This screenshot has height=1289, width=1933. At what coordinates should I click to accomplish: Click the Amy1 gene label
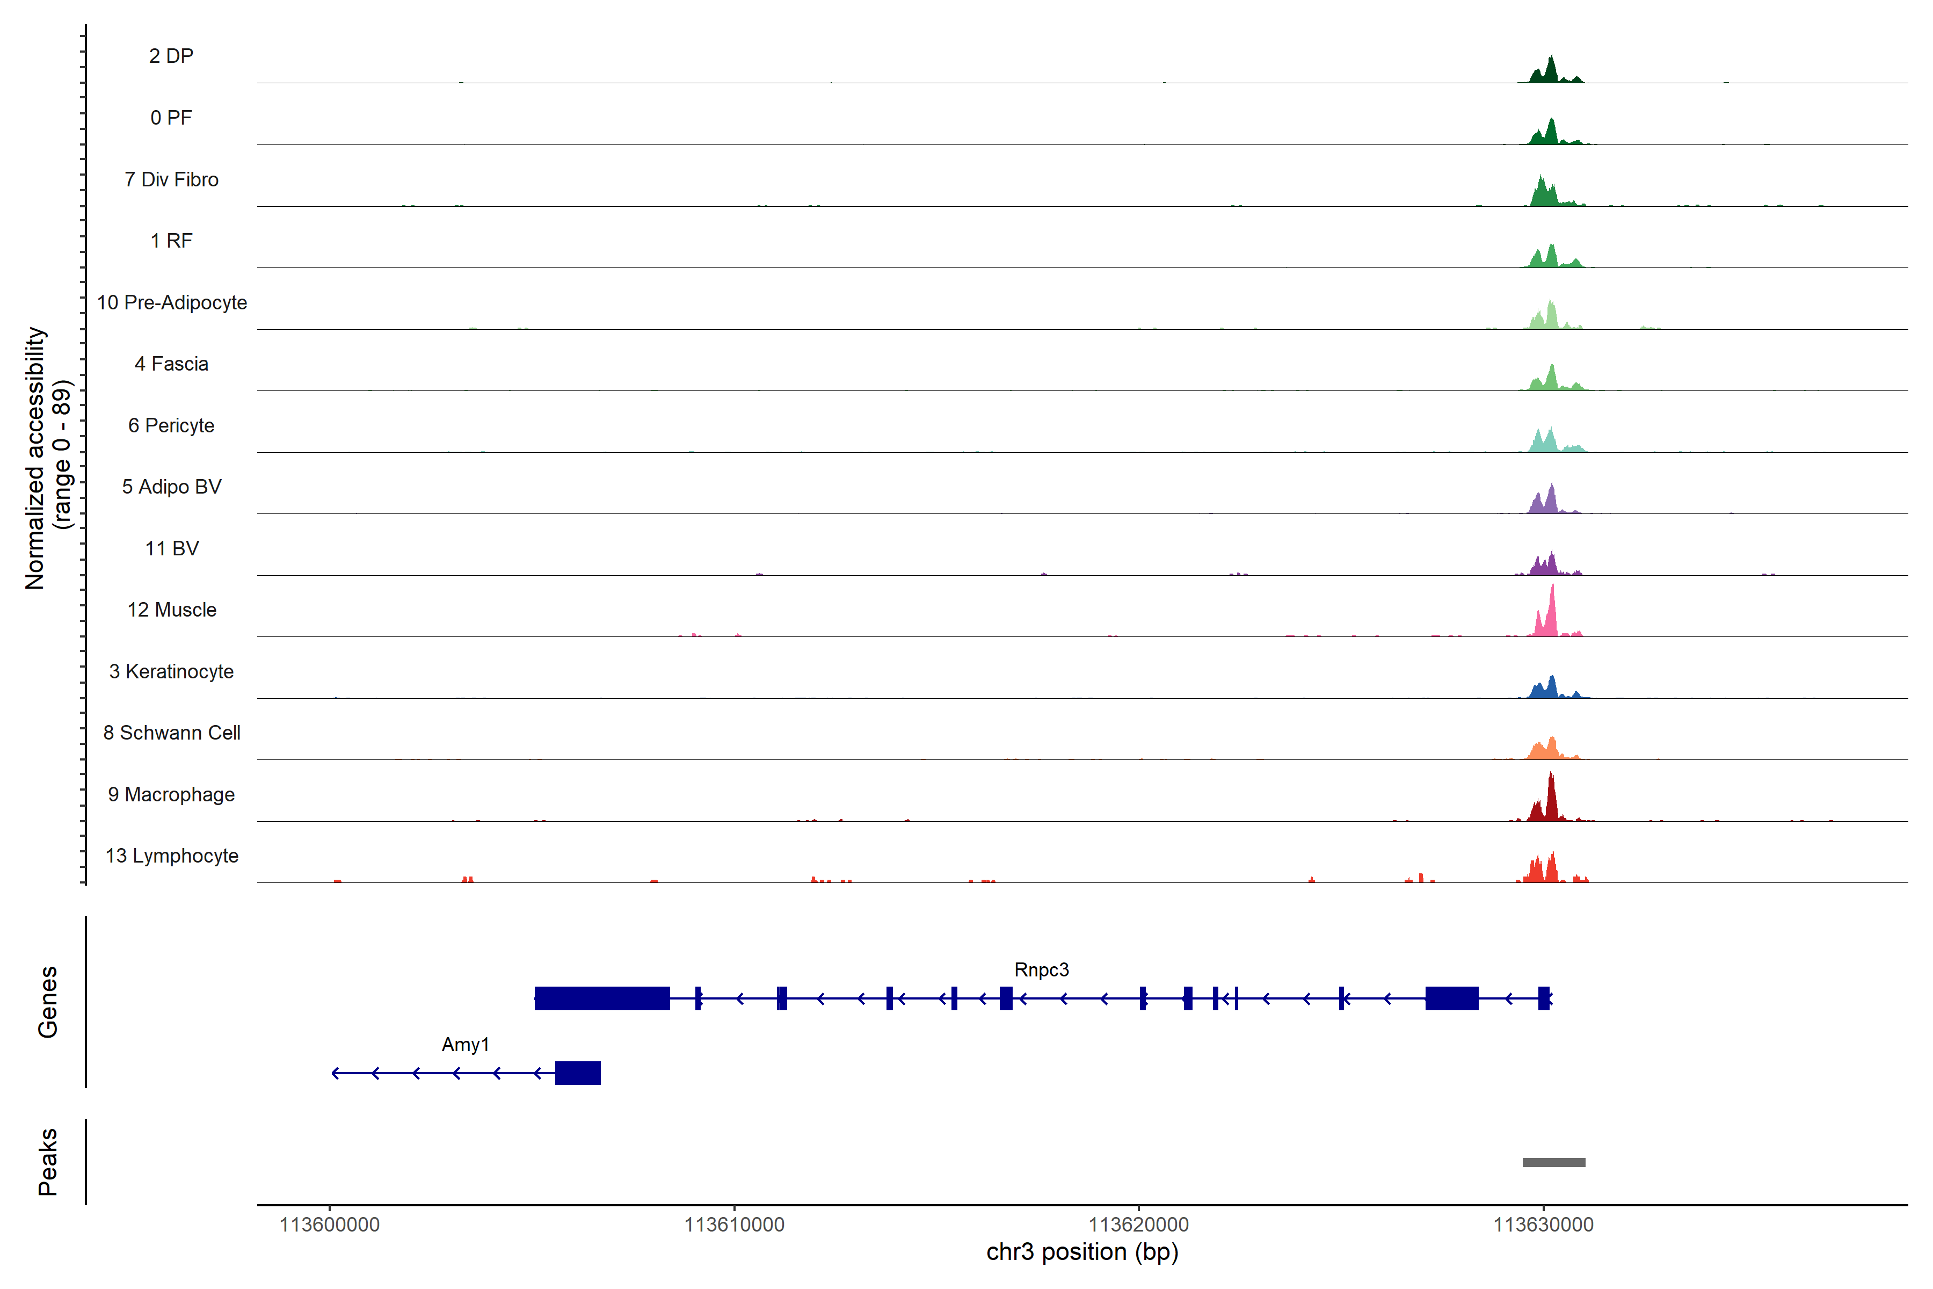coord(465,1045)
